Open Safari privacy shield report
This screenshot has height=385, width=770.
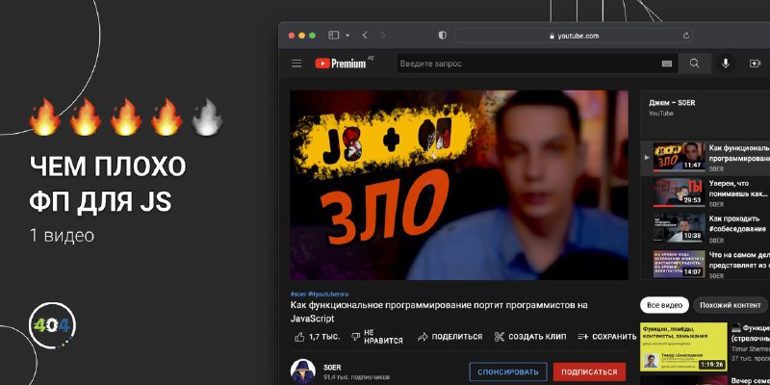(x=443, y=36)
